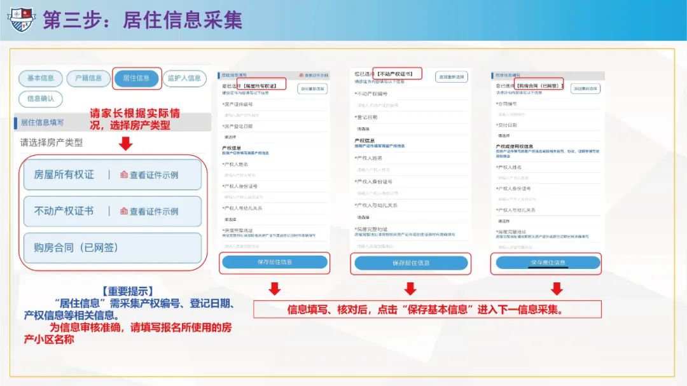
Task: Open the 基本信息 tab
Action: pyautogui.click(x=40, y=78)
